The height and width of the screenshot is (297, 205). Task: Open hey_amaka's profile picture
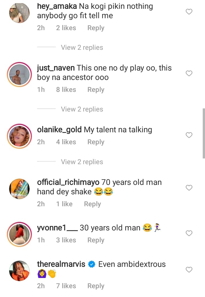[19, 13]
